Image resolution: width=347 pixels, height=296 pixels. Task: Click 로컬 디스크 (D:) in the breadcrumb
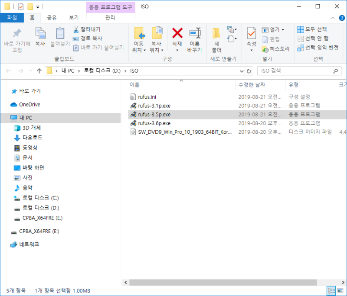coord(102,71)
